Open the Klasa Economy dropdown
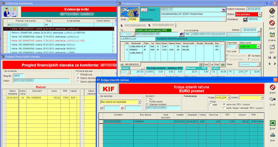Viewport: 278px width, 147px height. (258, 64)
